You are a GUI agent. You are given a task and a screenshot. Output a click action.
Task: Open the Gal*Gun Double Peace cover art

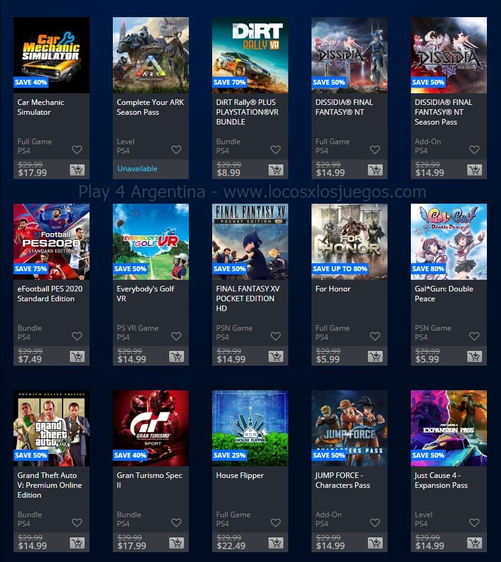coord(449,242)
